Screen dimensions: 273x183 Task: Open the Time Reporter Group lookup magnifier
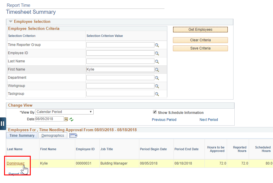click(x=157, y=45)
